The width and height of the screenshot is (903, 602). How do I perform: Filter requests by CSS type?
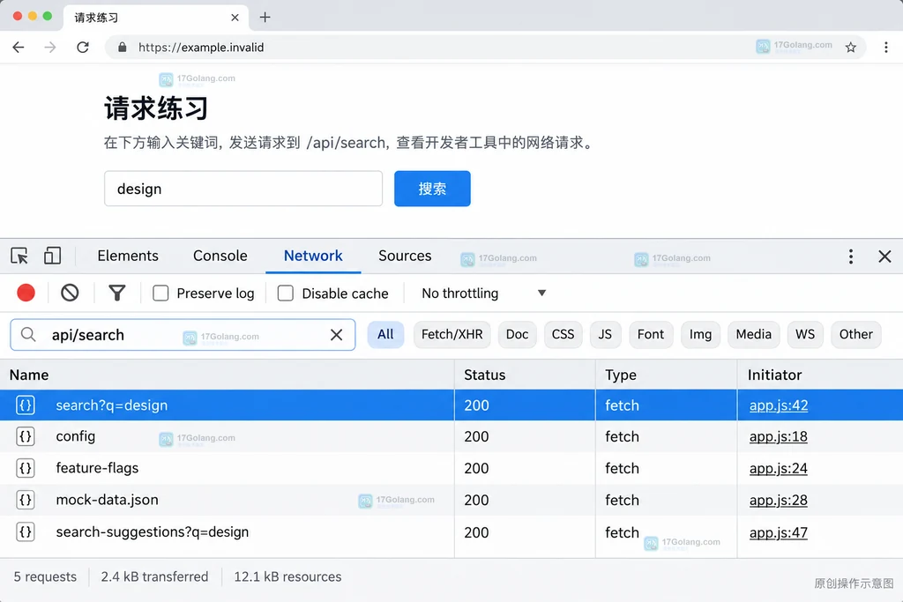point(563,334)
